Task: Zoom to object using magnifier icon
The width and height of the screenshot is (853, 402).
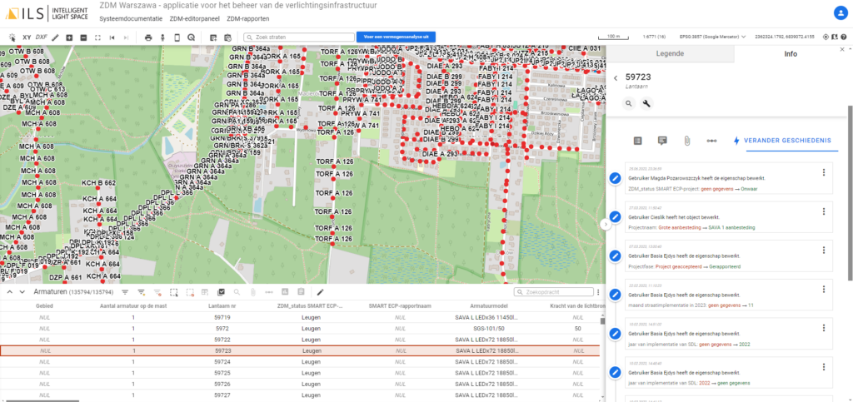Action: click(629, 103)
